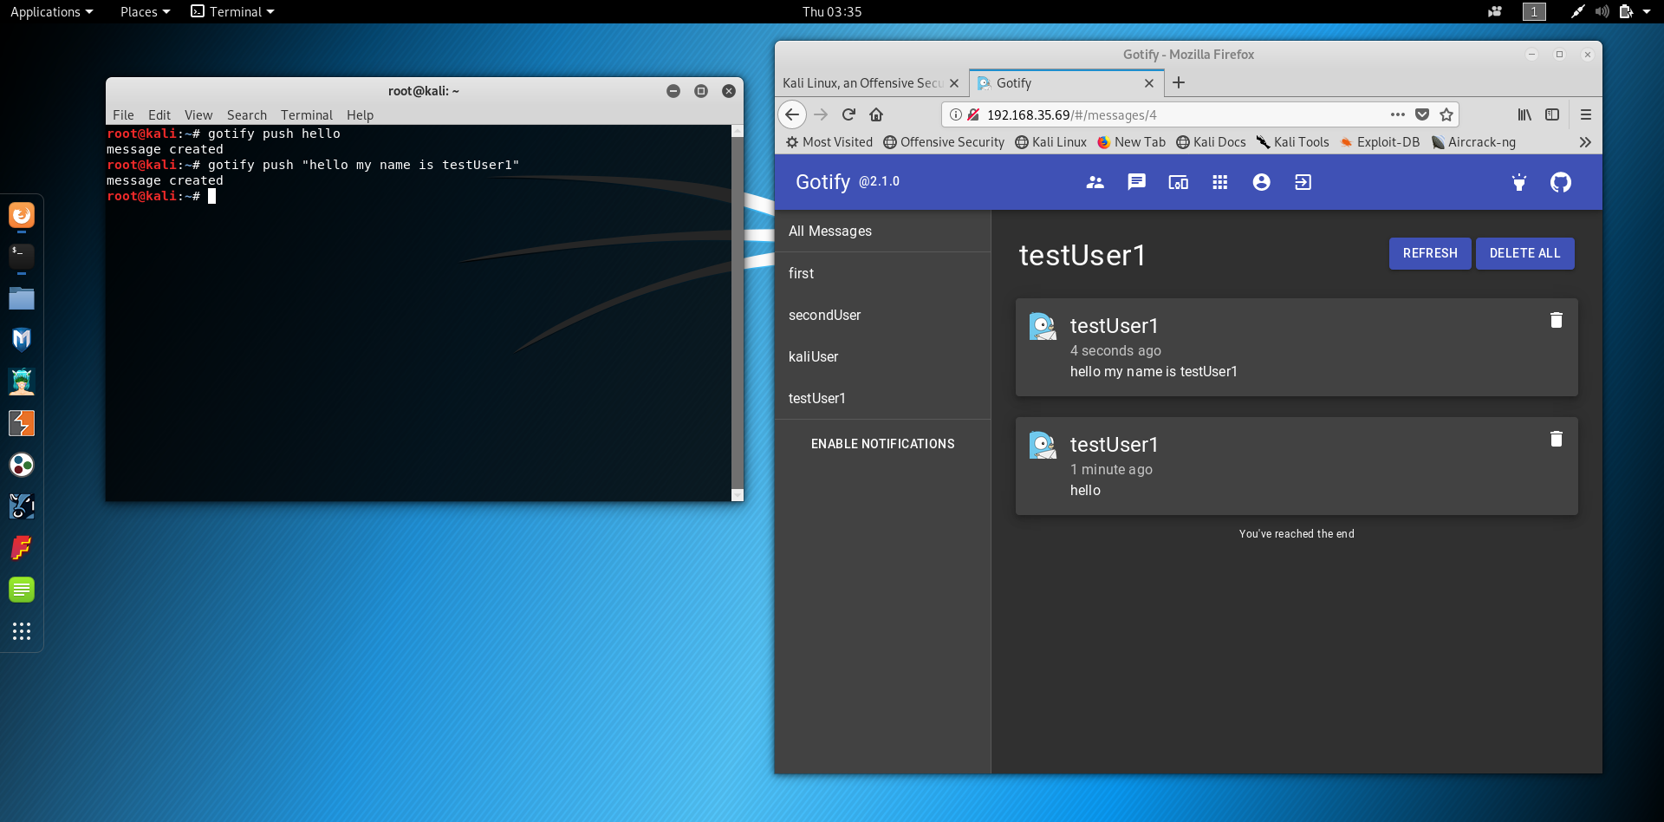This screenshot has height=822, width=1664.
Task: Toggle the Gotify light theme bulb icon
Action: (1518, 182)
